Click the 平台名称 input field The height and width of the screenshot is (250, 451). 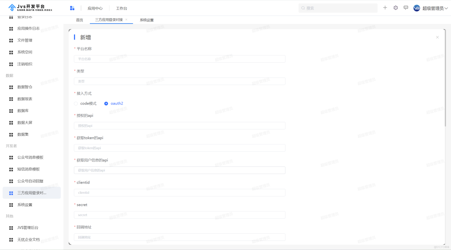pos(179,59)
